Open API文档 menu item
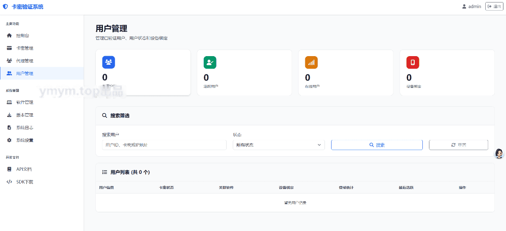Screen dimensions: 506x231 [42, 169]
